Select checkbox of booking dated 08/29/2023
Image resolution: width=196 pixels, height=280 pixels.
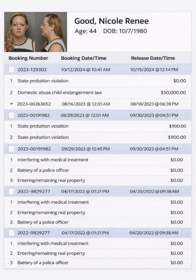(11, 115)
